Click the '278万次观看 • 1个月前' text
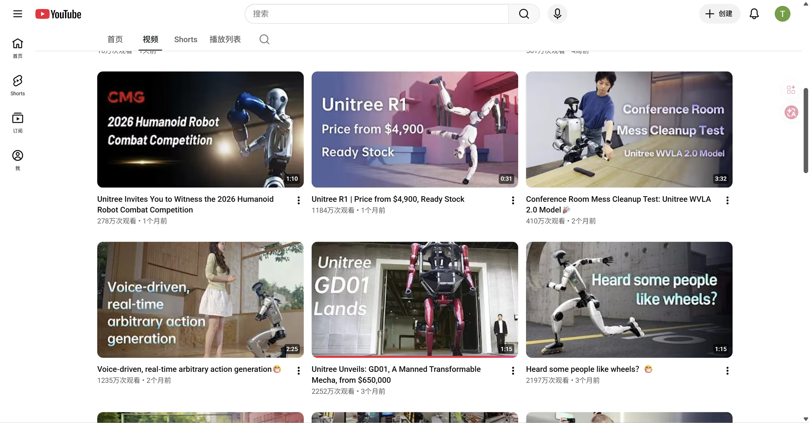 tap(132, 221)
